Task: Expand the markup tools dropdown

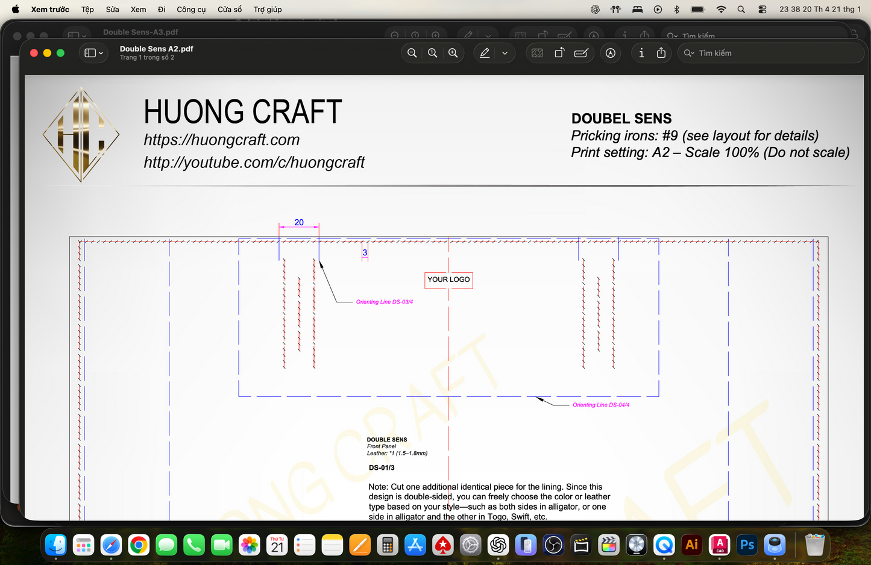Action: pos(505,53)
